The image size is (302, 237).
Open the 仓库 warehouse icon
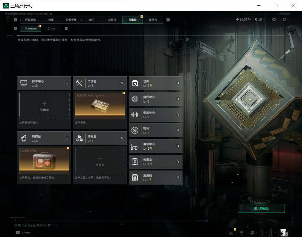135,83
